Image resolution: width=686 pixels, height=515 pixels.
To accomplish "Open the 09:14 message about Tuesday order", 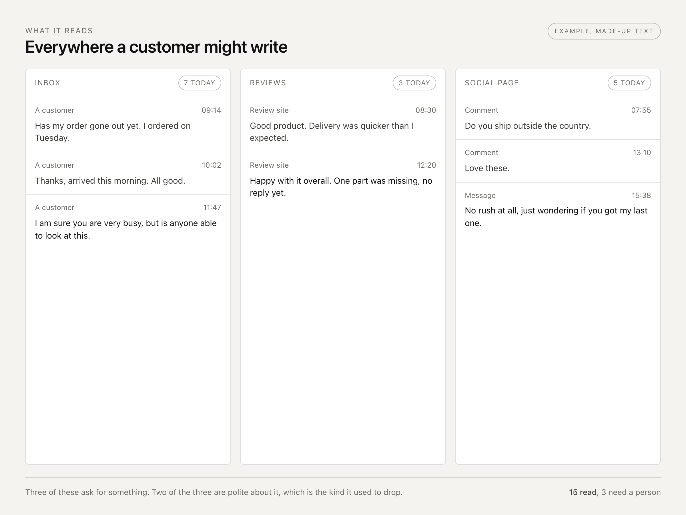I will 128,124.
